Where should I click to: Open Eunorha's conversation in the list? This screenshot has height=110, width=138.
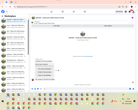[x=14, y=79]
